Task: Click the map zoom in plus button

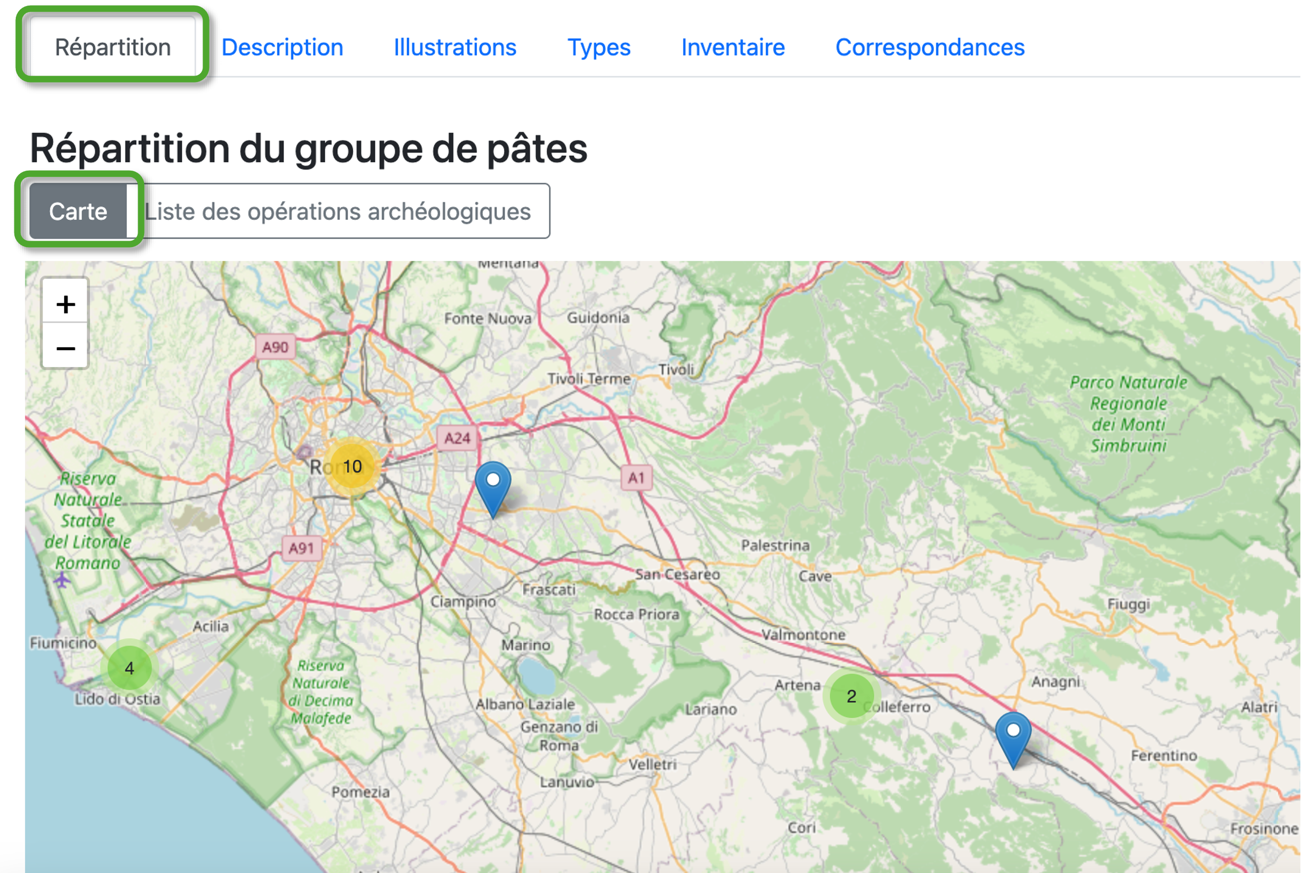Action: 65,304
